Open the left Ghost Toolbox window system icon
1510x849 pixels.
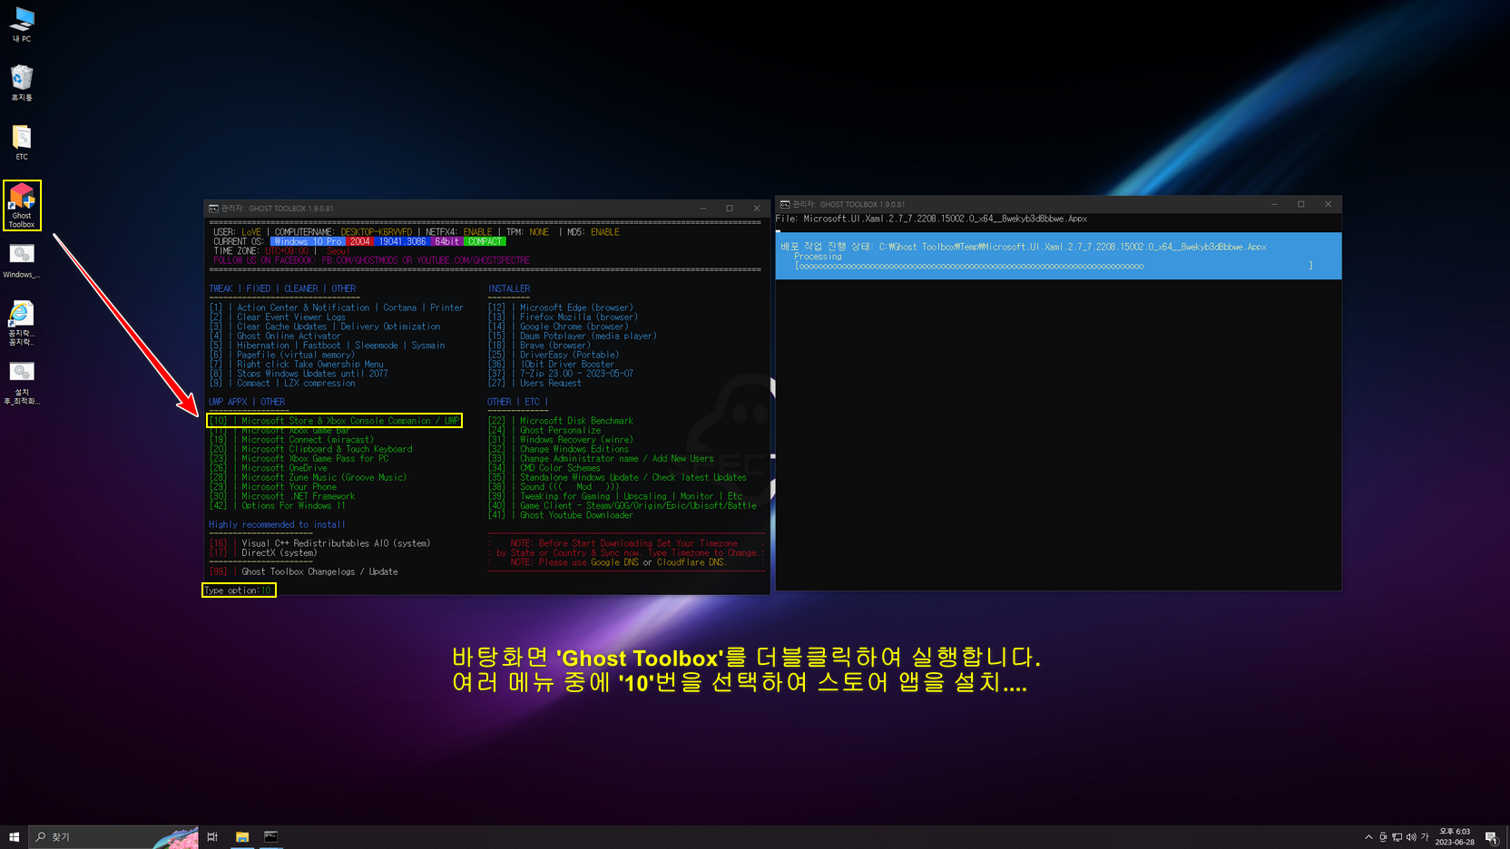pyautogui.click(x=213, y=209)
